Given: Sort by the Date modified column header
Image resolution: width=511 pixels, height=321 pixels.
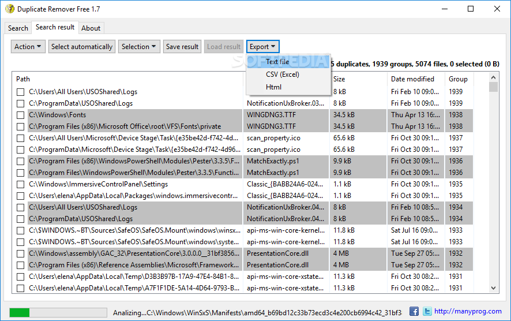Looking at the screenshot, I should [x=416, y=79].
